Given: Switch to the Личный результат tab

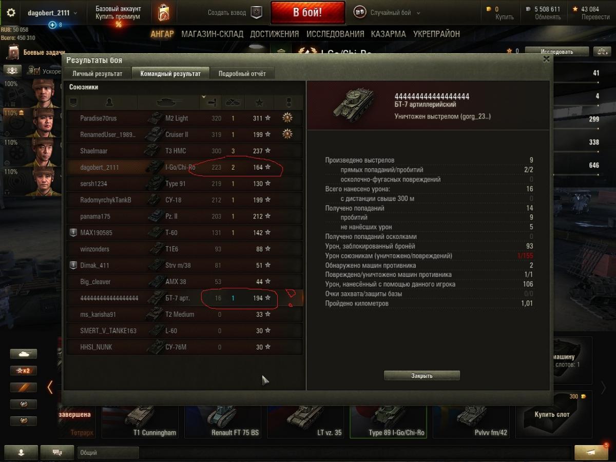Looking at the screenshot, I should (x=98, y=73).
